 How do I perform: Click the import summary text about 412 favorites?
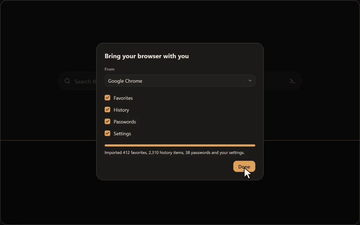click(x=174, y=152)
